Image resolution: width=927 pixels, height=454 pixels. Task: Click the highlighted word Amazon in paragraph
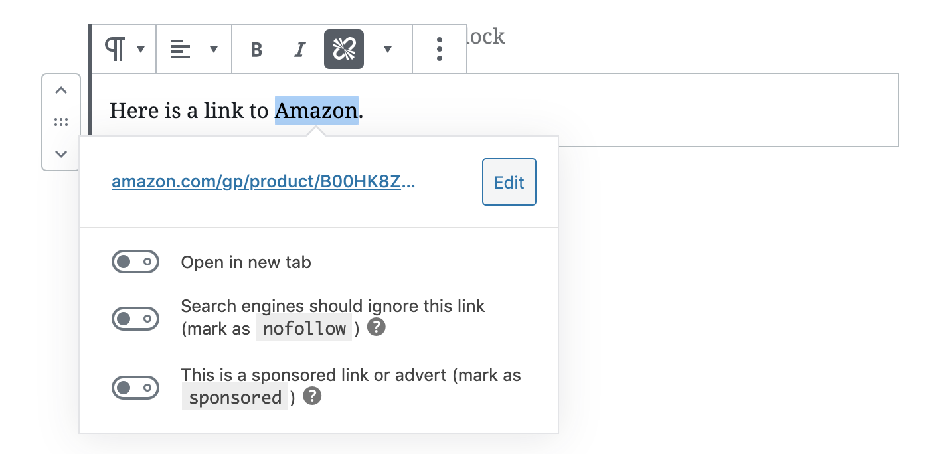click(x=317, y=110)
